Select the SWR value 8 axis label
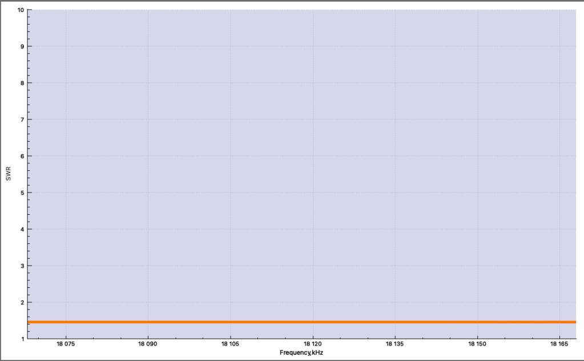This screenshot has width=584, height=361. (22, 83)
